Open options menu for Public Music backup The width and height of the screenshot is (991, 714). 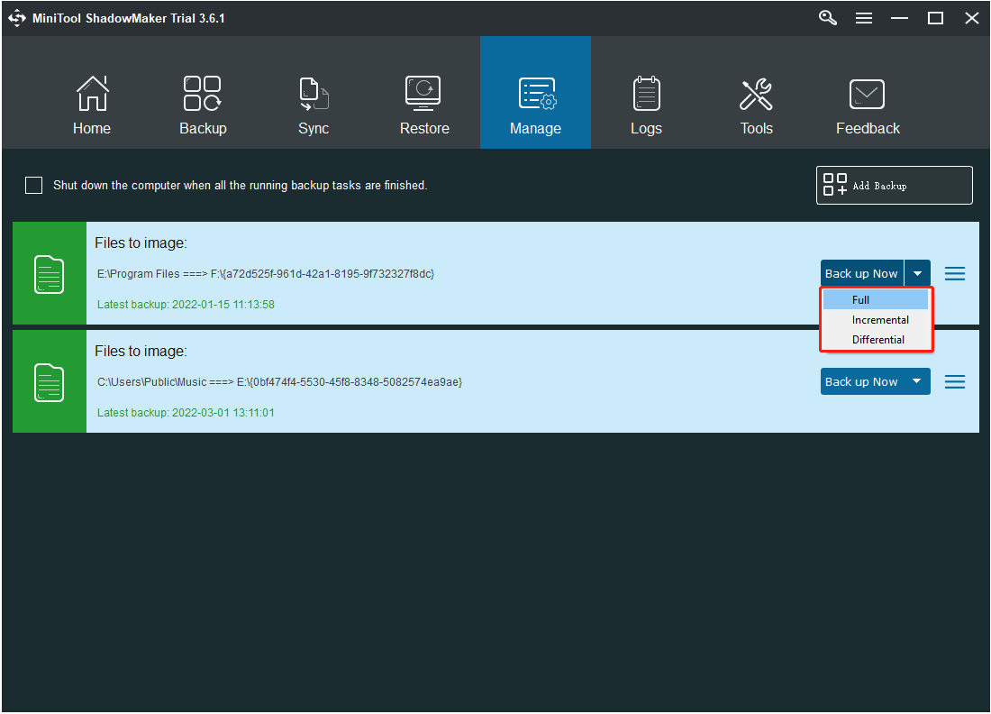(955, 382)
